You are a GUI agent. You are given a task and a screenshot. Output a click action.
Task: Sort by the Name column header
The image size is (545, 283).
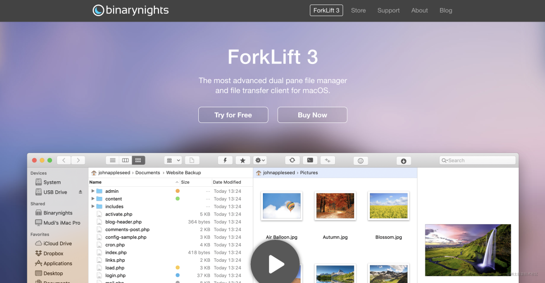point(95,182)
